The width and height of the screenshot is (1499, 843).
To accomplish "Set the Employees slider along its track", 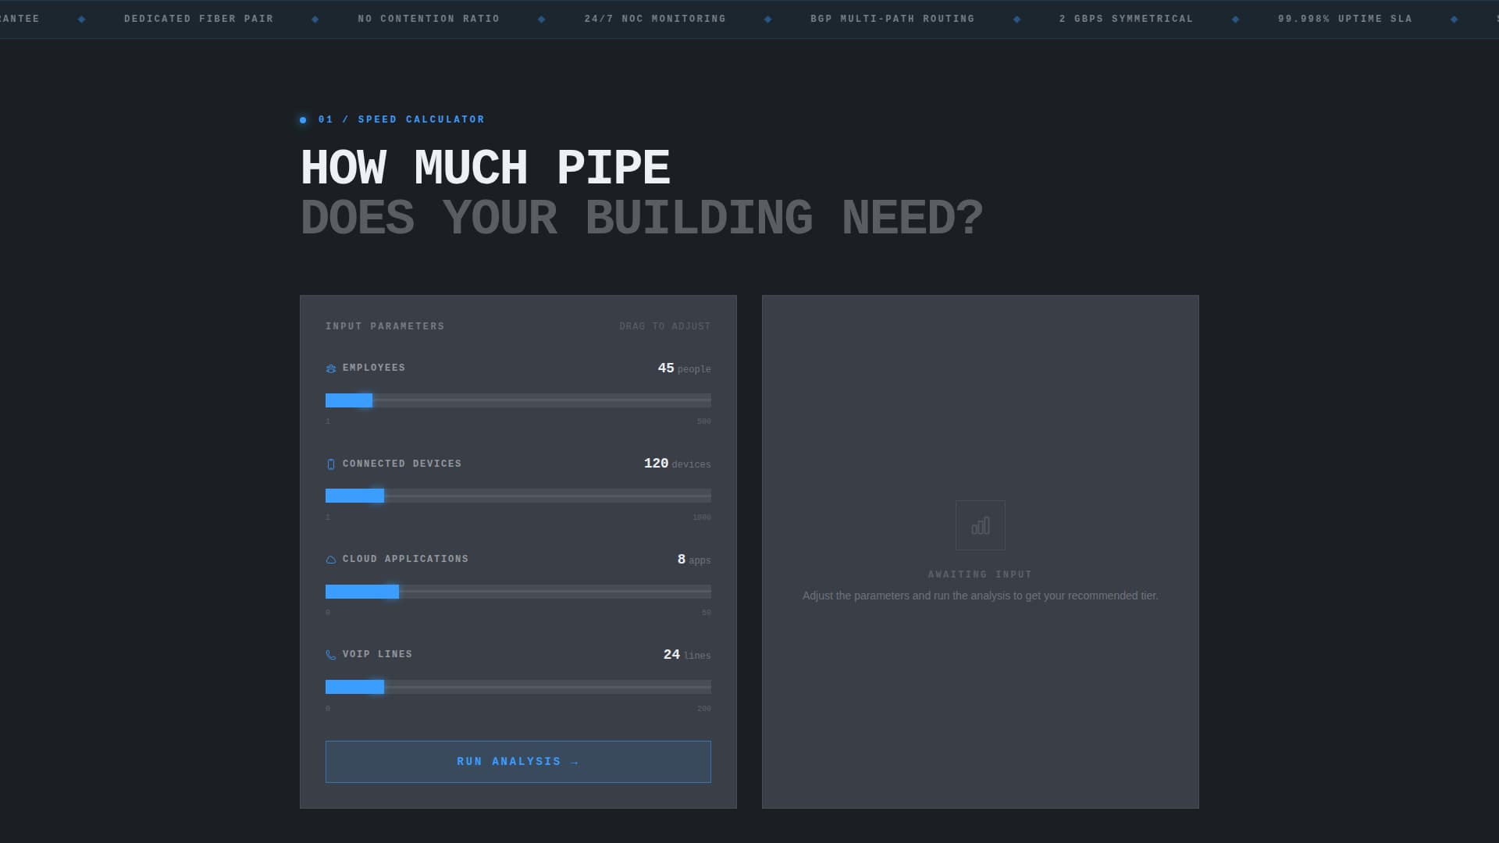I will pyautogui.click(x=518, y=400).
